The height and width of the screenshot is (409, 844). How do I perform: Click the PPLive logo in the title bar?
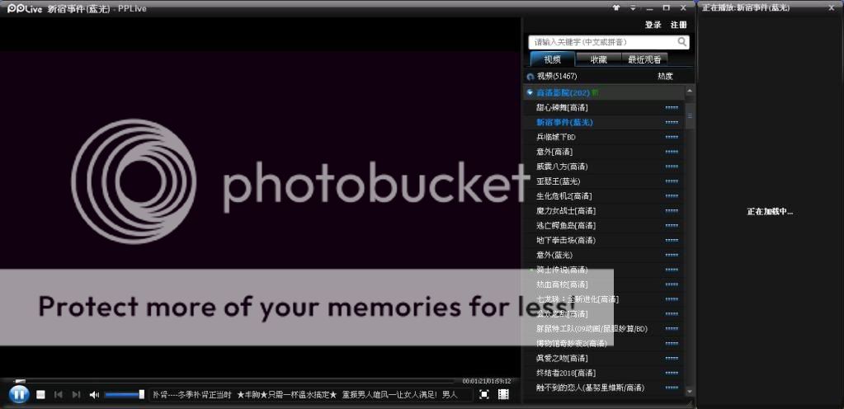click(24, 8)
